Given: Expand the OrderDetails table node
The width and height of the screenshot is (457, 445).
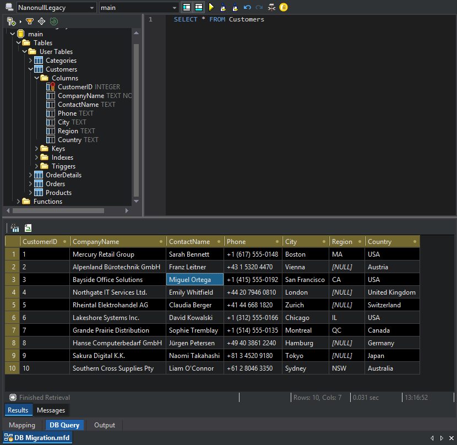Looking at the screenshot, I should pyautogui.click(x=30, y=175).
